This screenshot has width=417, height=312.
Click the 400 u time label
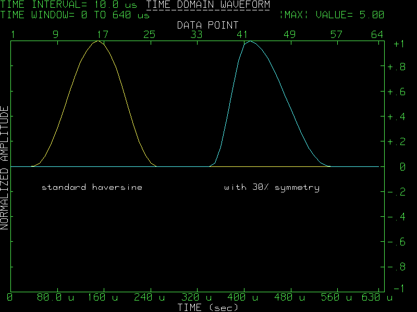[243, 297]
